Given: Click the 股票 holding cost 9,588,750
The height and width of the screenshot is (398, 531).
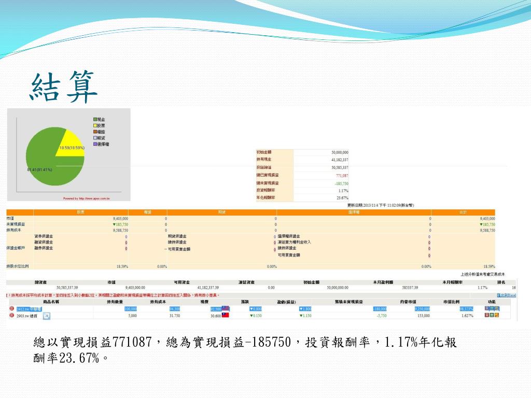Looking at the screenshot, I should click(120, 230).
